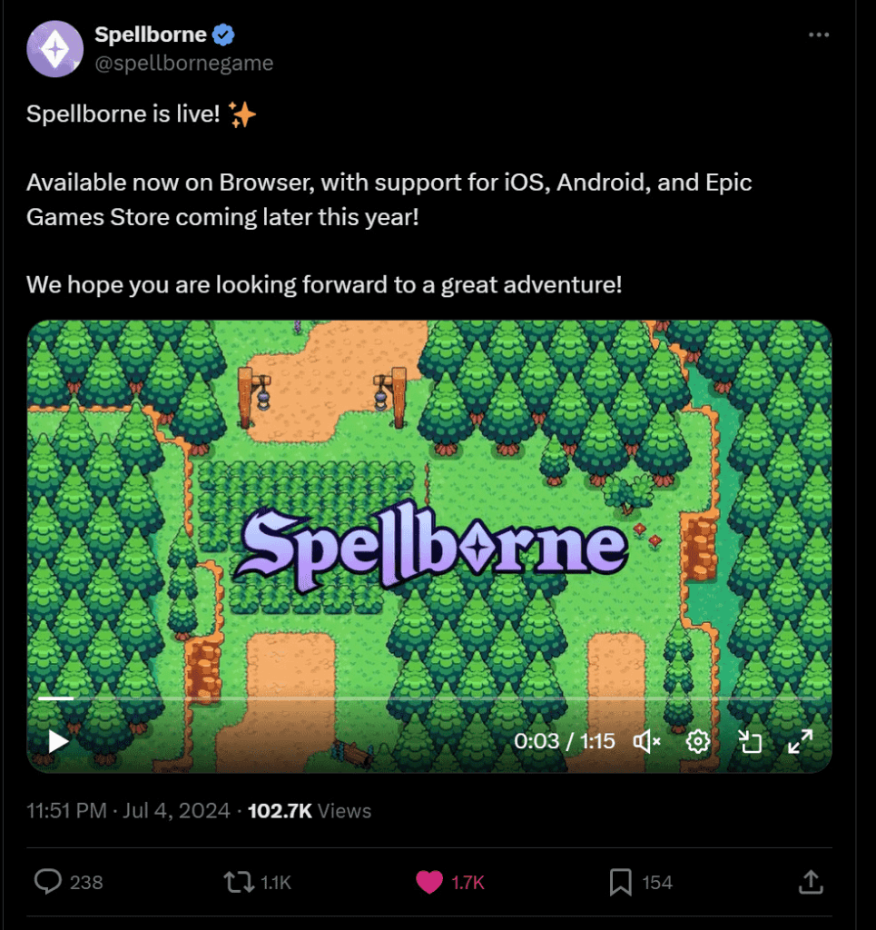The width and height of the screenshot is (876, 930).
Task: Open Spellborne profile avatar
Action: (54, 48)
